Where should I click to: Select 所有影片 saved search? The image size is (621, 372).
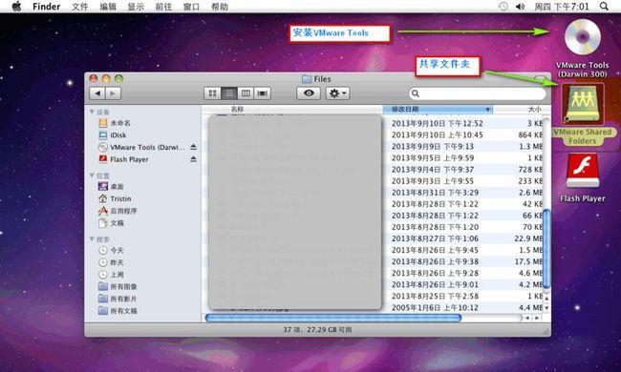point(118,299)
